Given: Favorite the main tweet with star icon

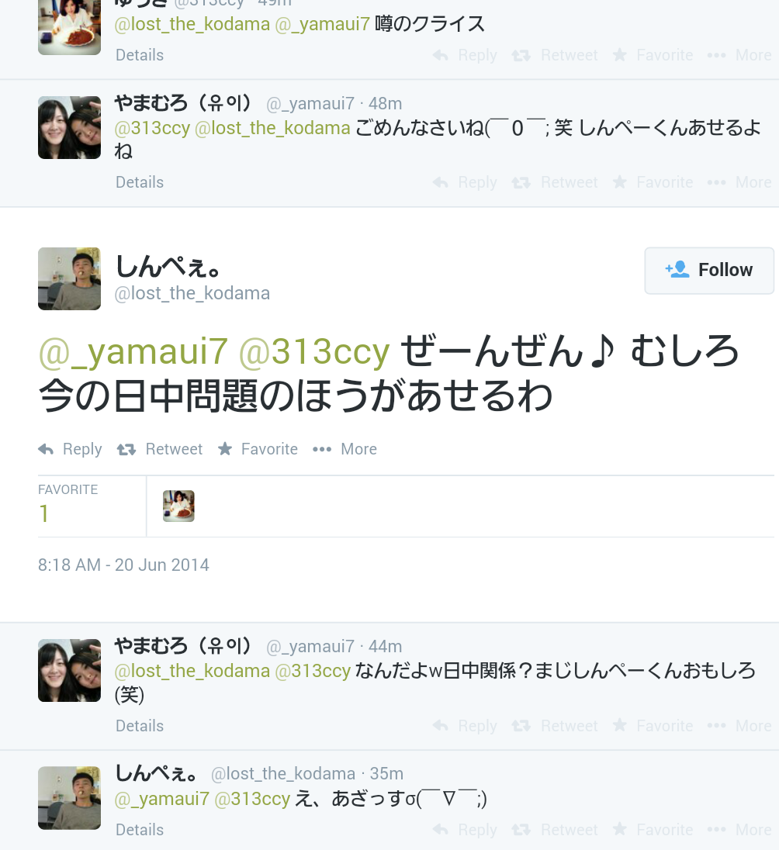Looking at the screenshot, I should coord(258,449).
